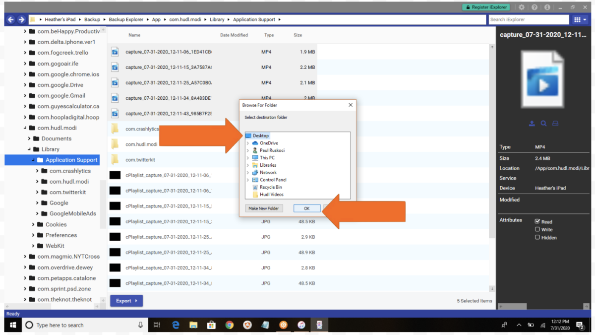Click the magnifier preview icon below the thumbnail
Image resolution: width=595 pixels, height=335 pixels.
(543, 124)
